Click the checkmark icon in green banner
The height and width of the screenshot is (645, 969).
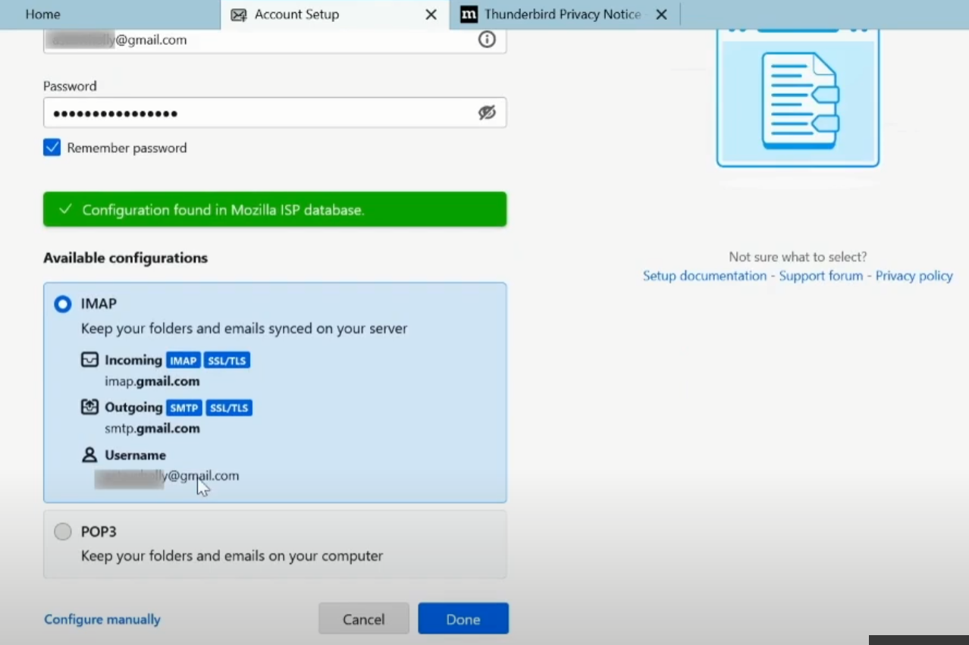click(65, 209)
